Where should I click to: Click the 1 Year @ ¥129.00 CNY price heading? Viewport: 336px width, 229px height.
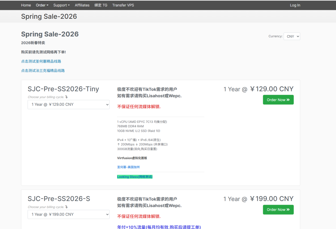click(258, 89)
